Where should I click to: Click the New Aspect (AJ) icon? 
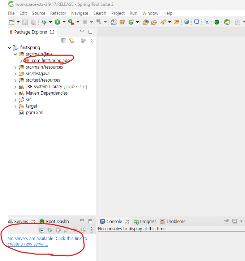(114, 22)
